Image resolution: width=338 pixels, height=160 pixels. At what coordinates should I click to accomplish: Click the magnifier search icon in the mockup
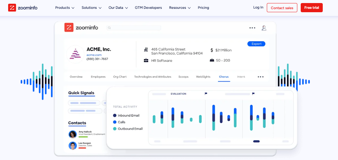point(109,28)
